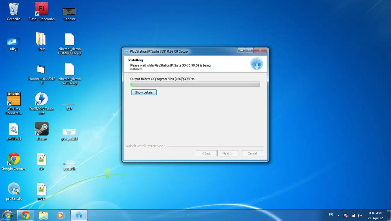This screenshot has height=221, width=391.
Task: Click the Show details button
Action: click(144, 92)
